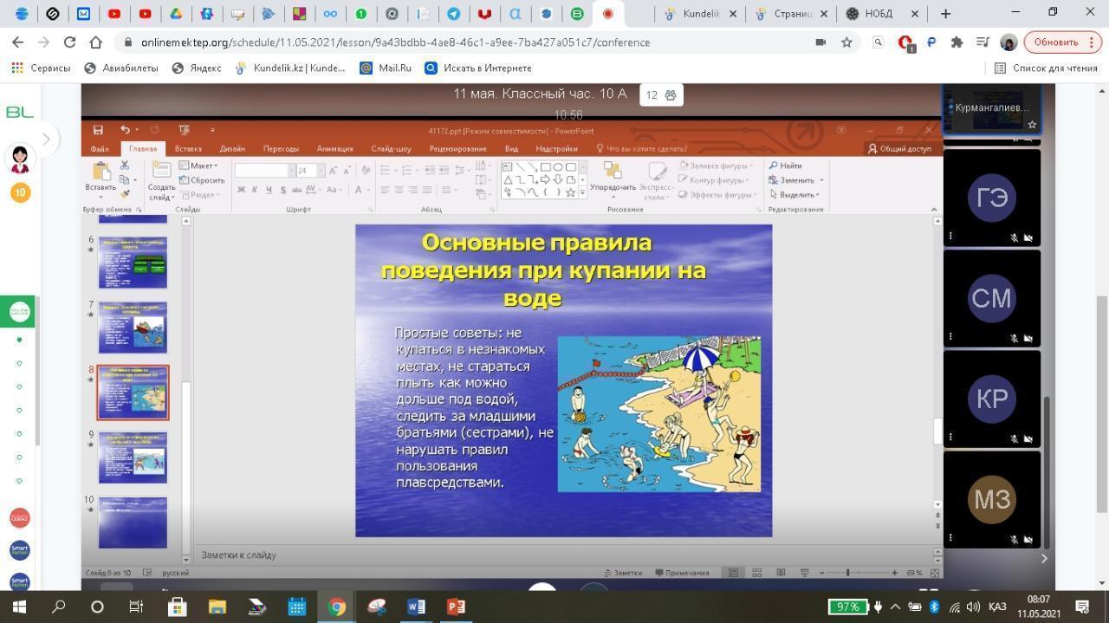This screenshot has height=623, width=1109.
Task: Toggle the Заметки notes pane in status bar
Action: coord(622,573)
